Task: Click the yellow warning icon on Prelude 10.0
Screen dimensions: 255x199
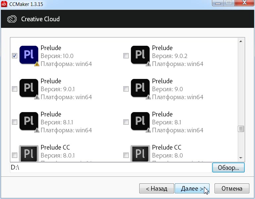Action: [x=37, y=64]
